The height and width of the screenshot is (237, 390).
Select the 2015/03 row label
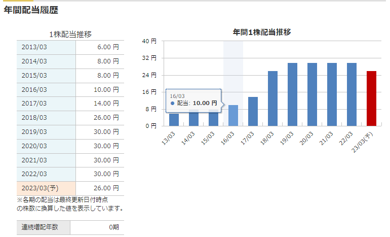coord(34,76)
